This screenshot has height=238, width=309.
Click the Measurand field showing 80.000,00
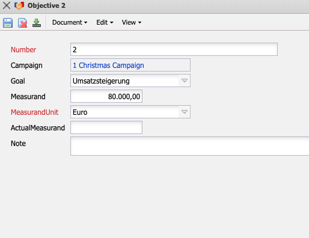click(x=106, y=96)
